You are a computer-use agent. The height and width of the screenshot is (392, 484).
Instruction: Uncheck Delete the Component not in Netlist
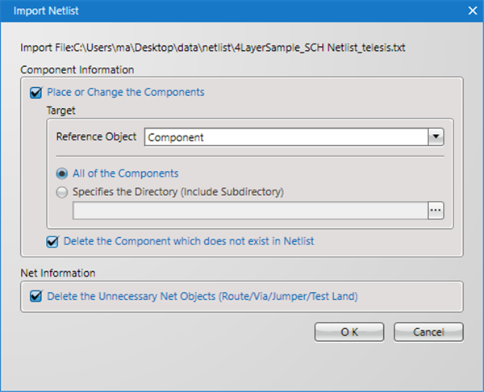(52, 240)
